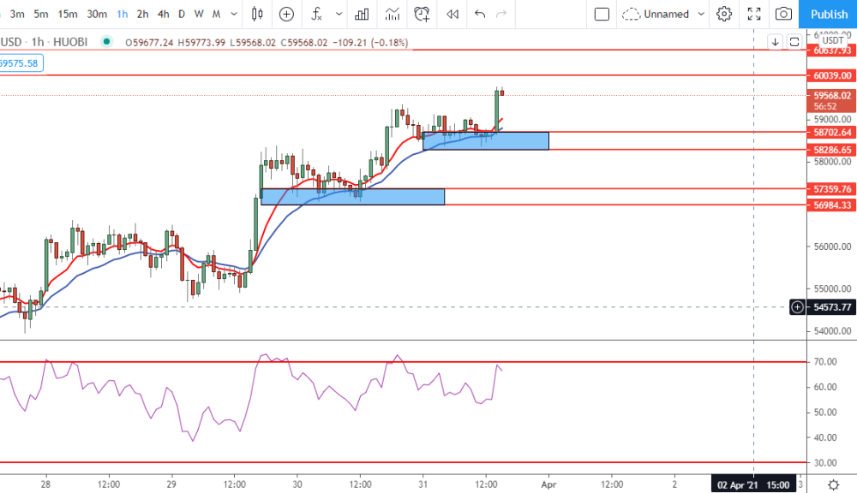
Task: Open the USDT currency selector on the price axis
Action: (x=832, y=40)
